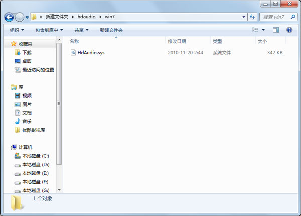Select the HdAudio.sys file

pos(91,53)
